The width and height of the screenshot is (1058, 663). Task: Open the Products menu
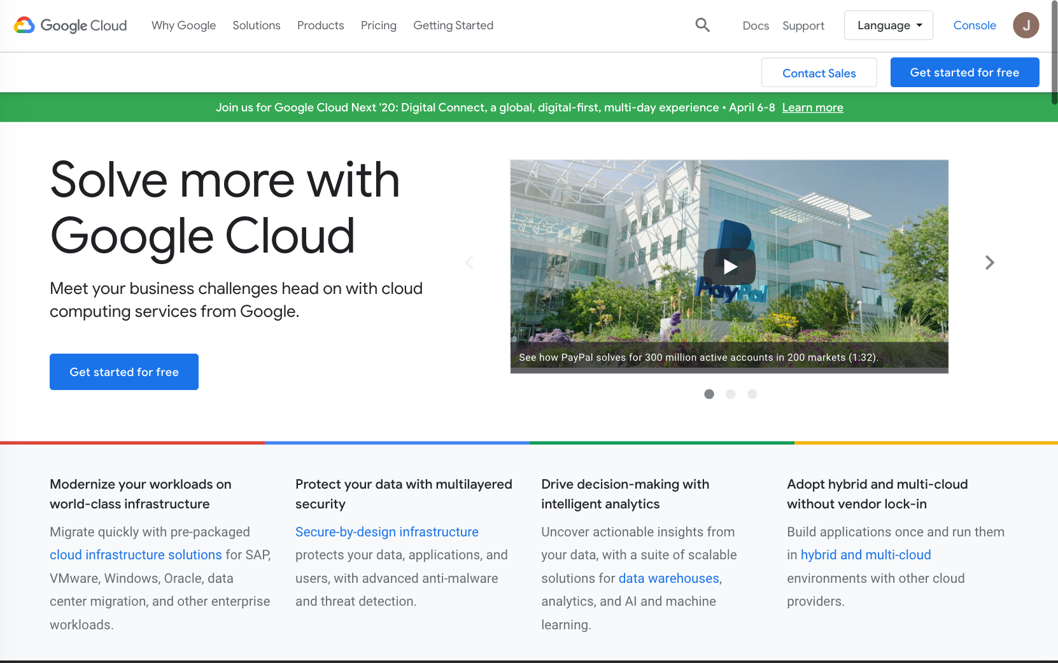[x=320, y=25]
